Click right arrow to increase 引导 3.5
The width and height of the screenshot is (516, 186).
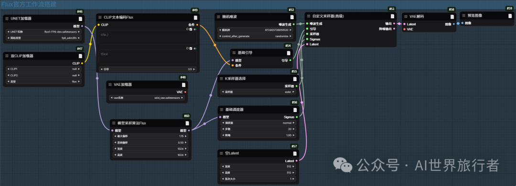194,69
